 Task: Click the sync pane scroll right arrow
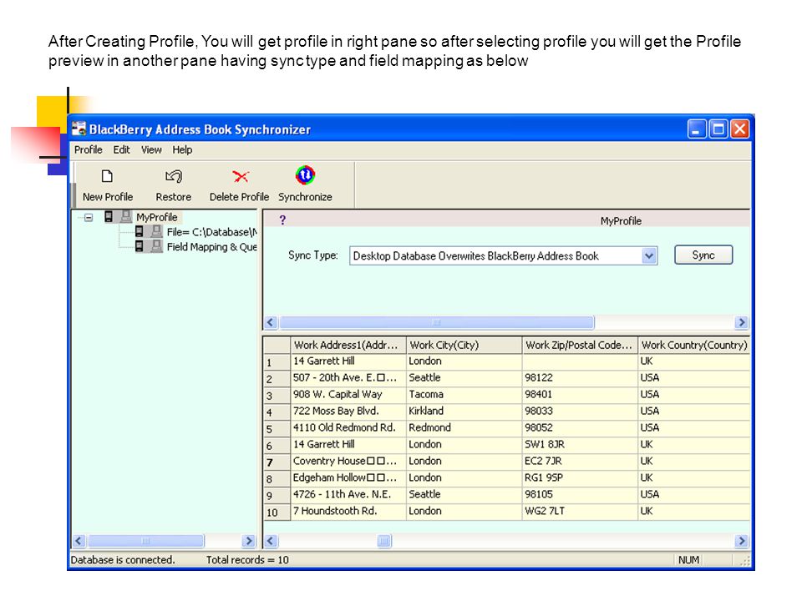point(741,322)
